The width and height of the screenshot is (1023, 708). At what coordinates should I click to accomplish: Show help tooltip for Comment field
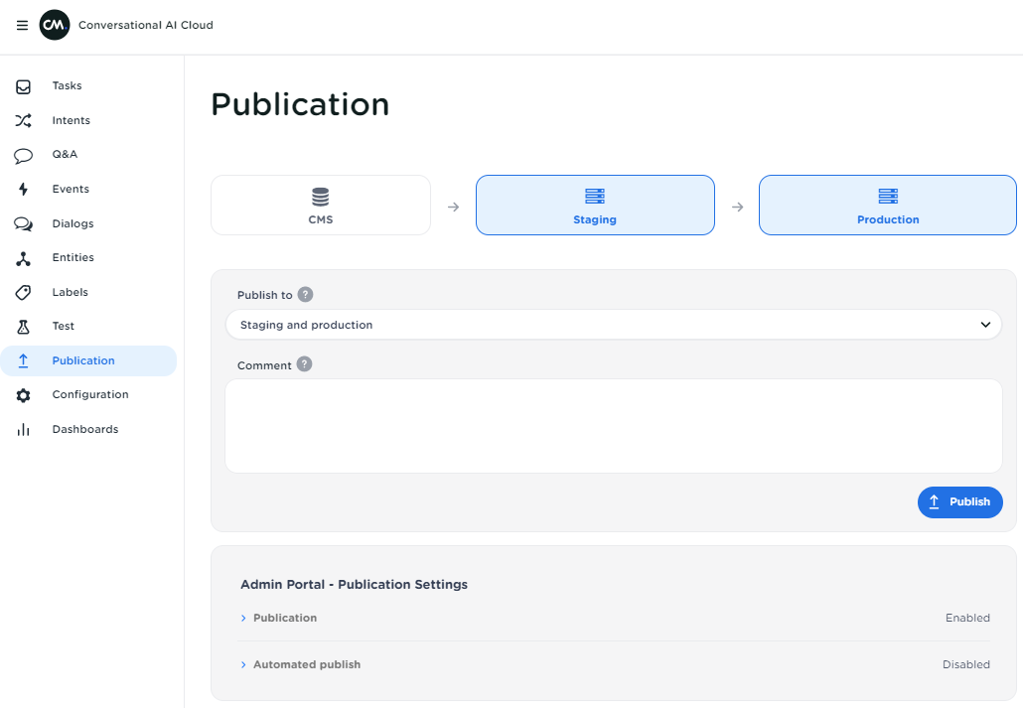coord(305,364)
